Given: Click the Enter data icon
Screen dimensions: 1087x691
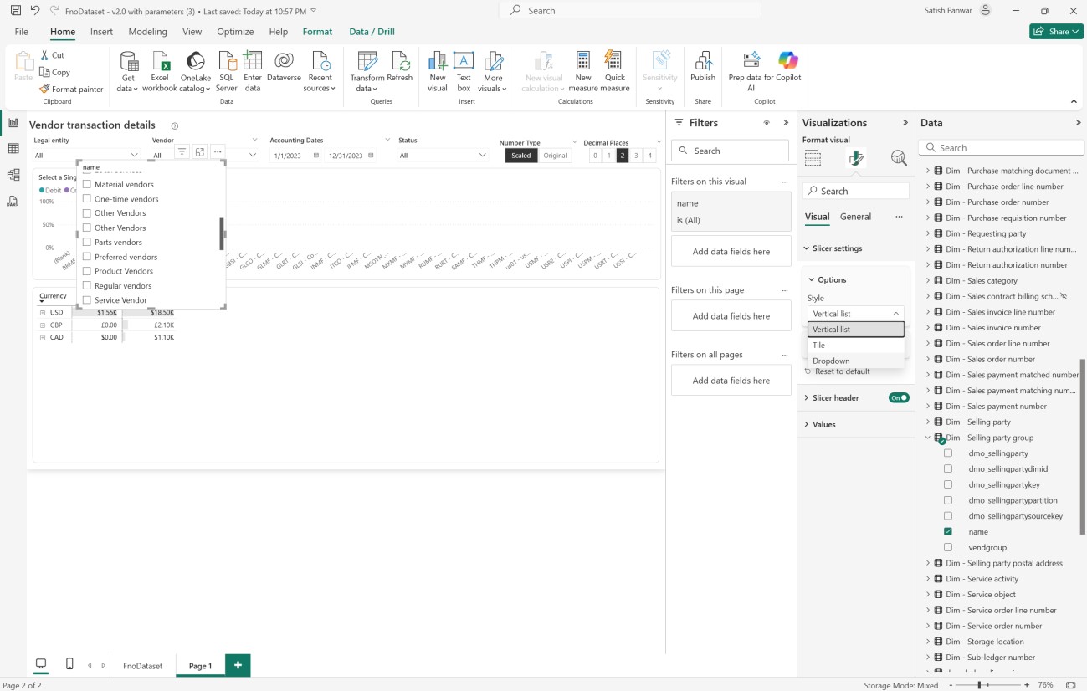Looking at the screenshot, I should (x=253, y=66).
